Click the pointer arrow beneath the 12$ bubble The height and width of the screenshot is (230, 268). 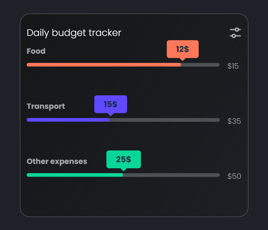pyautogui.click(x=182, y=59)
